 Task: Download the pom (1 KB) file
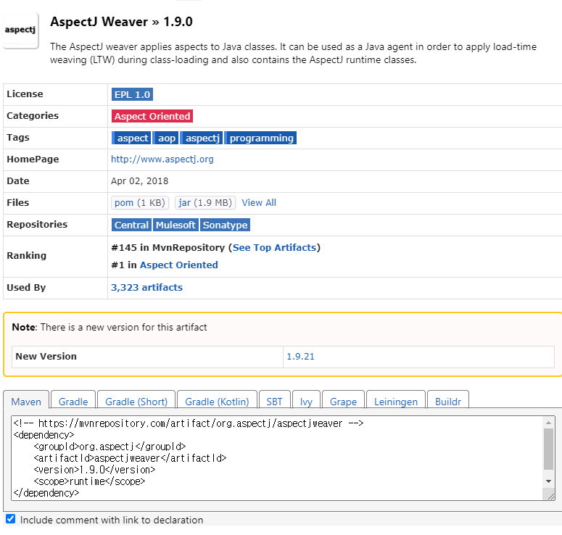coord(140,203)
